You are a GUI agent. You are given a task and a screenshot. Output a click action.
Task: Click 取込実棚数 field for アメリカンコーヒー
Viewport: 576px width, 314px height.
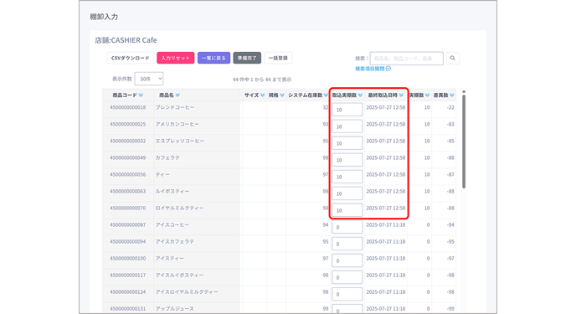click(347, 126)
